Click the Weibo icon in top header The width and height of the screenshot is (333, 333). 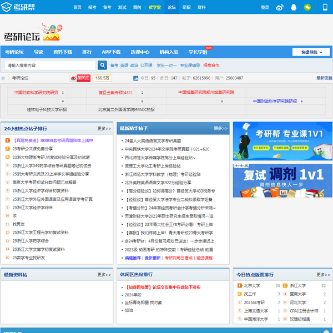point(280,7)
